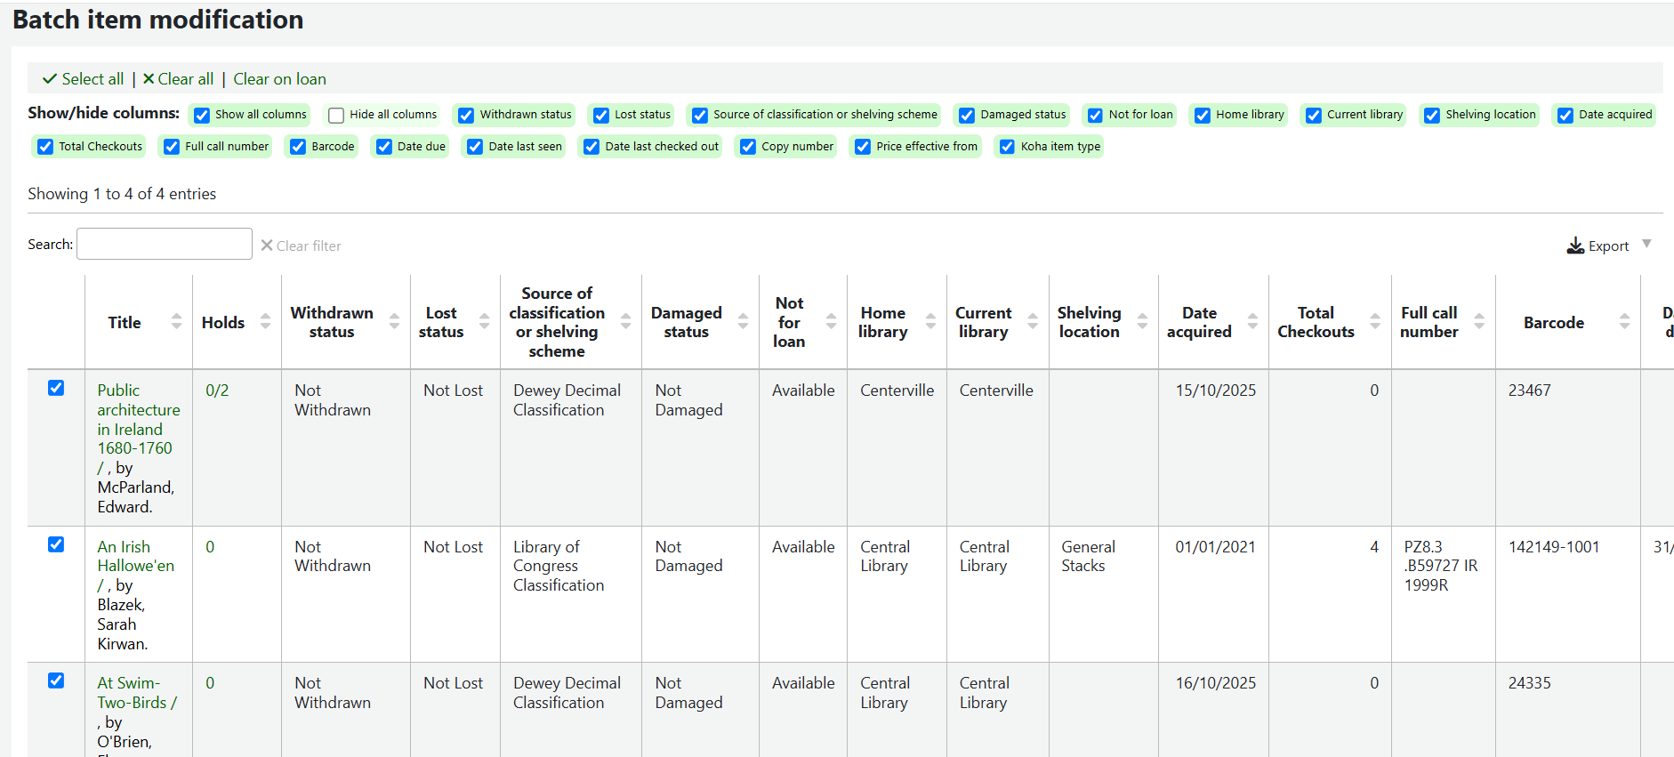Open the 0/2 holds link

(x=217, y=391)
